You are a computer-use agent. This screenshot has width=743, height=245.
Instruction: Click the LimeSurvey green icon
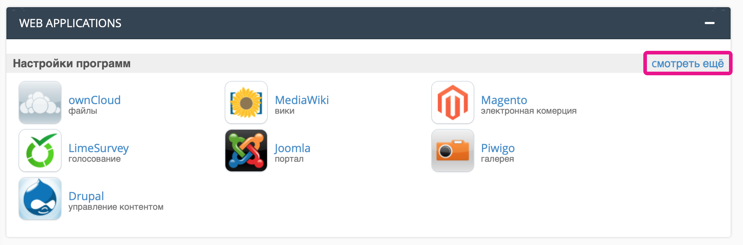click(x=40, y=151)
